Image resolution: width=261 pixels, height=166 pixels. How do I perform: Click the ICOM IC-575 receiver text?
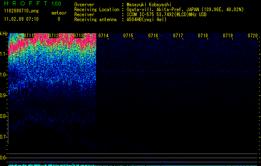point(166,15)
